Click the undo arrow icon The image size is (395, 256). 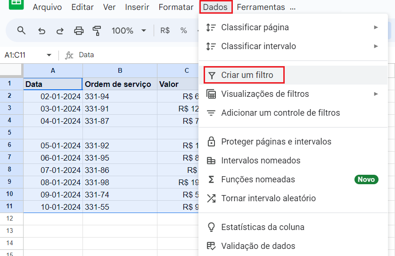click(41, 31)
